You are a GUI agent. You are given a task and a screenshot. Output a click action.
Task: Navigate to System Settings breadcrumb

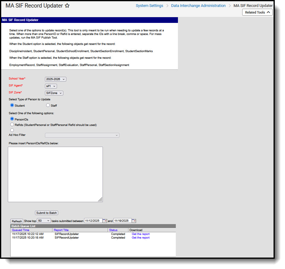[149, 5]
